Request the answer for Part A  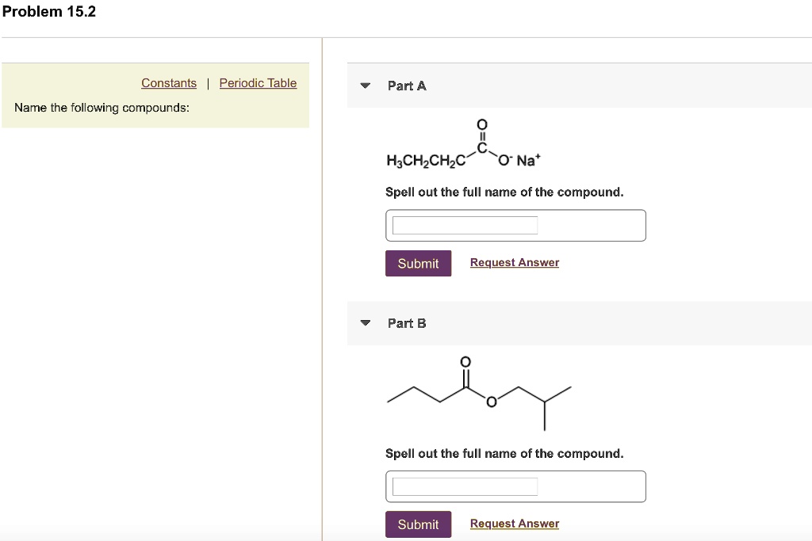click(x=514, y=262)
